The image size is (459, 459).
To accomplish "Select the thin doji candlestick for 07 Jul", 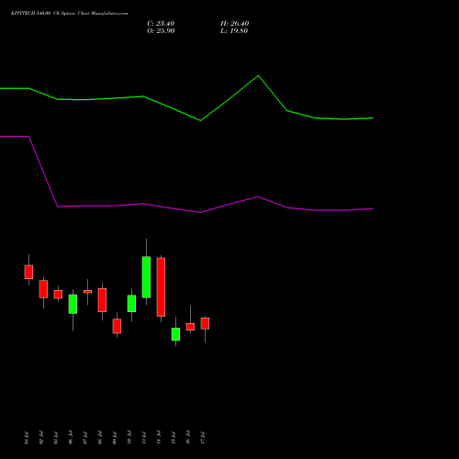I will (x=87, y=292).
